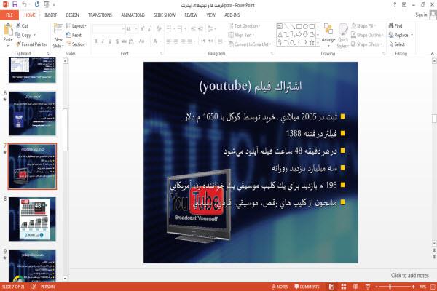Click the Redo arrow icon
437x291 pixels.
point(37,4)
